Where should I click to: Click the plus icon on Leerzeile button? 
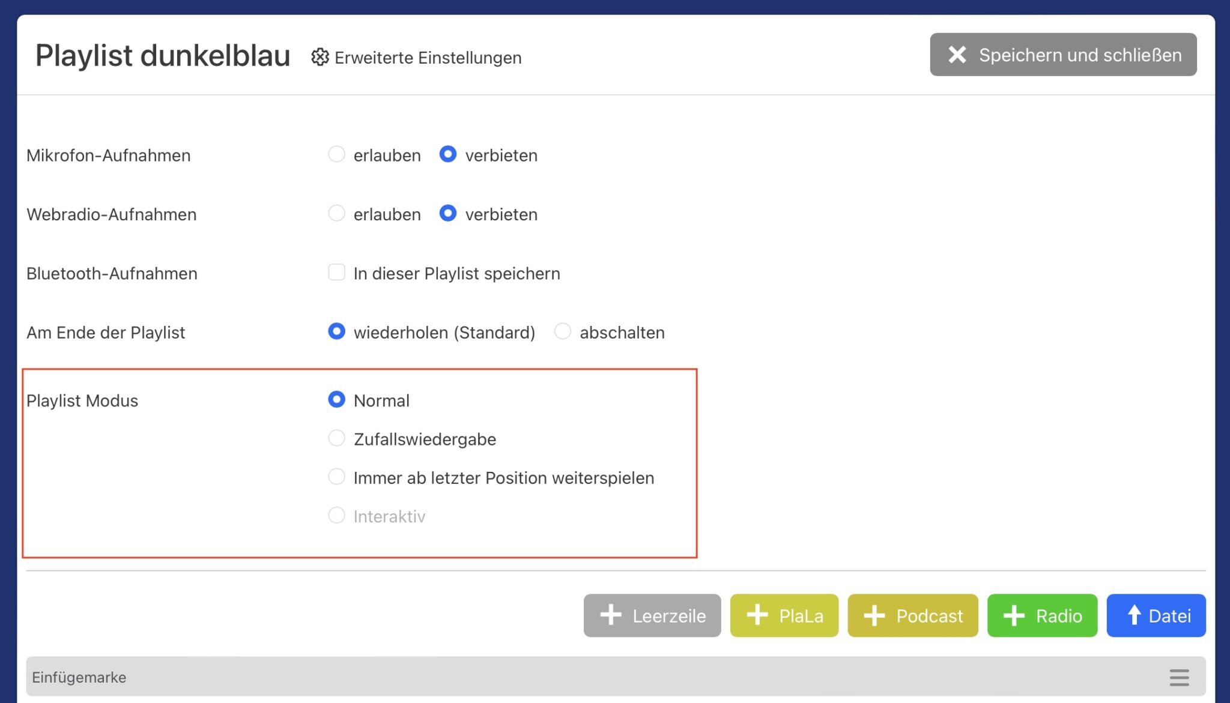611,615
